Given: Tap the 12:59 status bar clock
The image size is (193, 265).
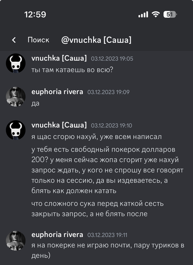Looking at the screenshot, I should point(35,14).
